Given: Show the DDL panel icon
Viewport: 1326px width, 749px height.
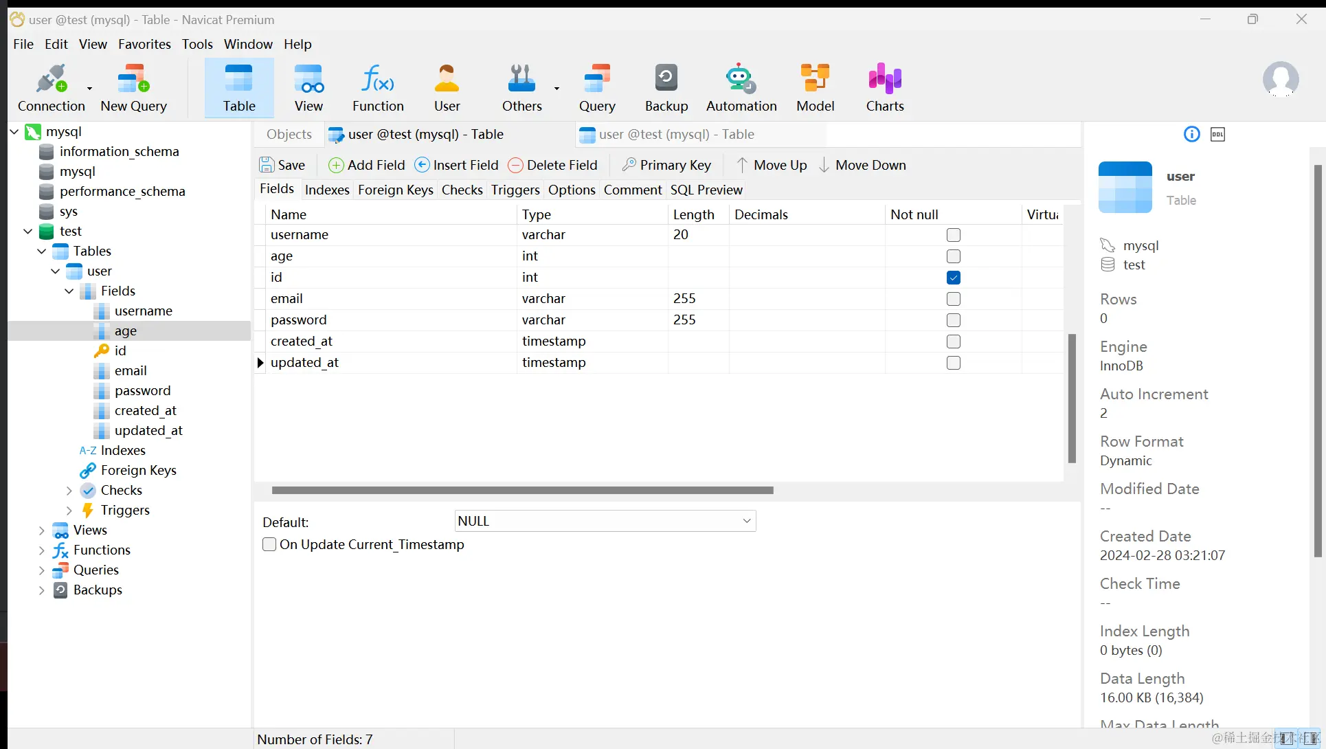Looking at the screenshot, I should tap(1217, 134).
